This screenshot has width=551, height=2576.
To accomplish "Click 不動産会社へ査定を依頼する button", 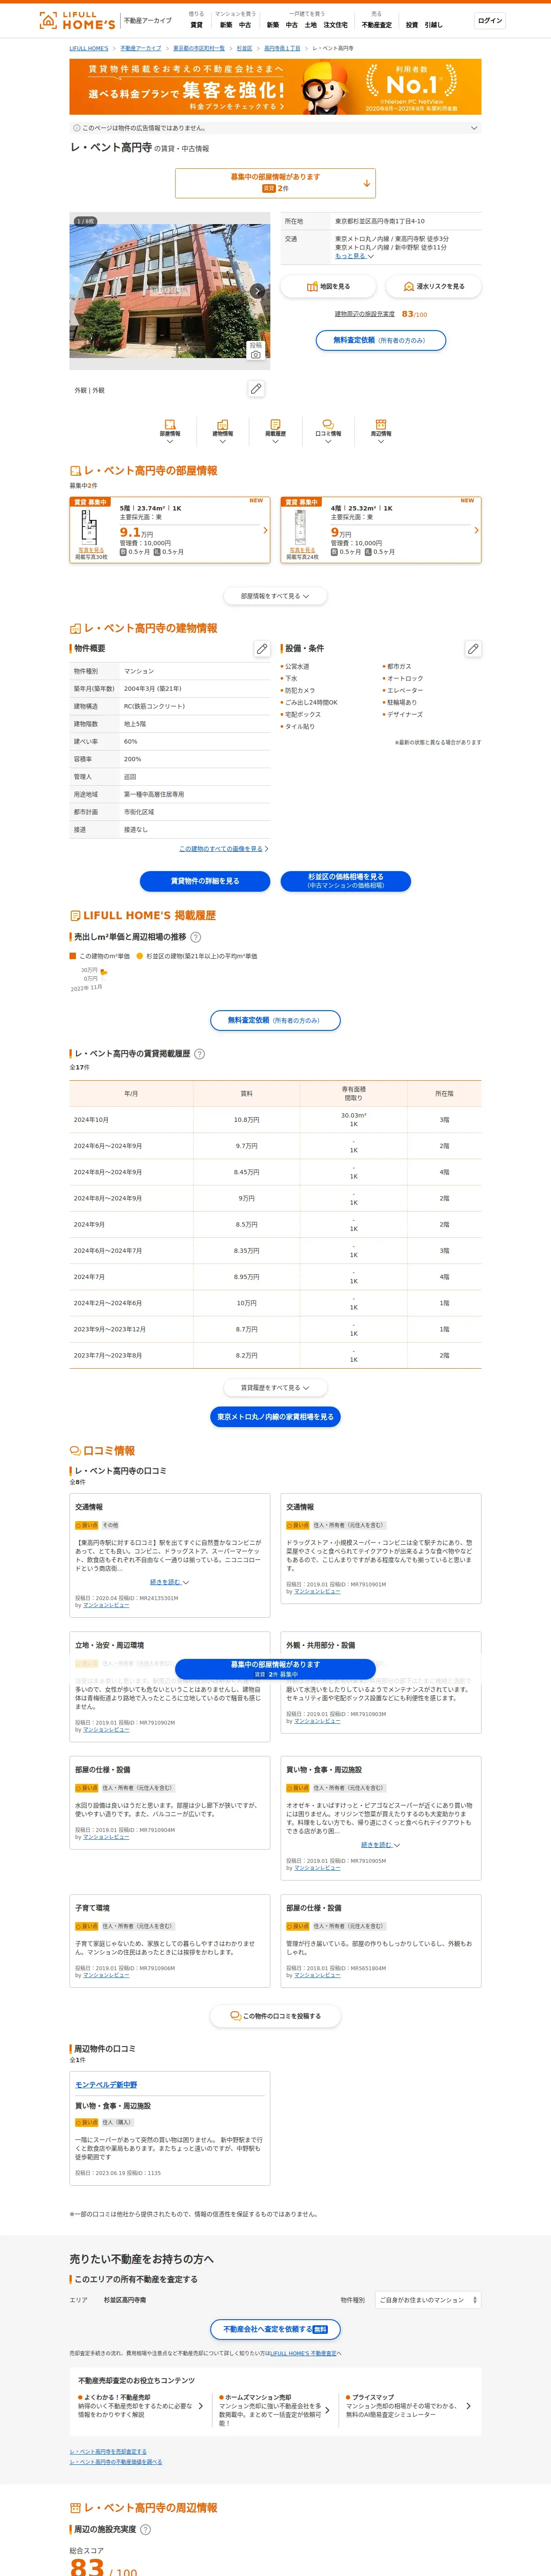I will click(x=275, y=2329).
